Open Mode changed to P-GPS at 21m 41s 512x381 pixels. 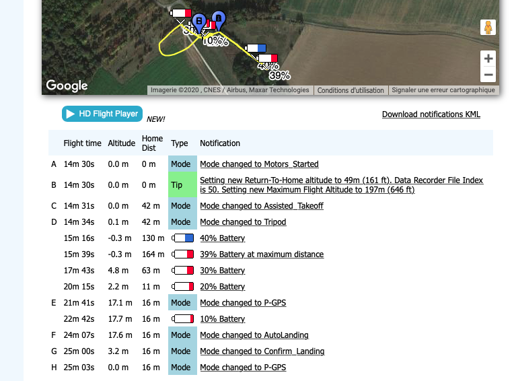(243, 303)
